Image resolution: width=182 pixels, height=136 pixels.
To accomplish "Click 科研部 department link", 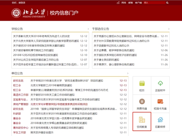I will point(17,114).
